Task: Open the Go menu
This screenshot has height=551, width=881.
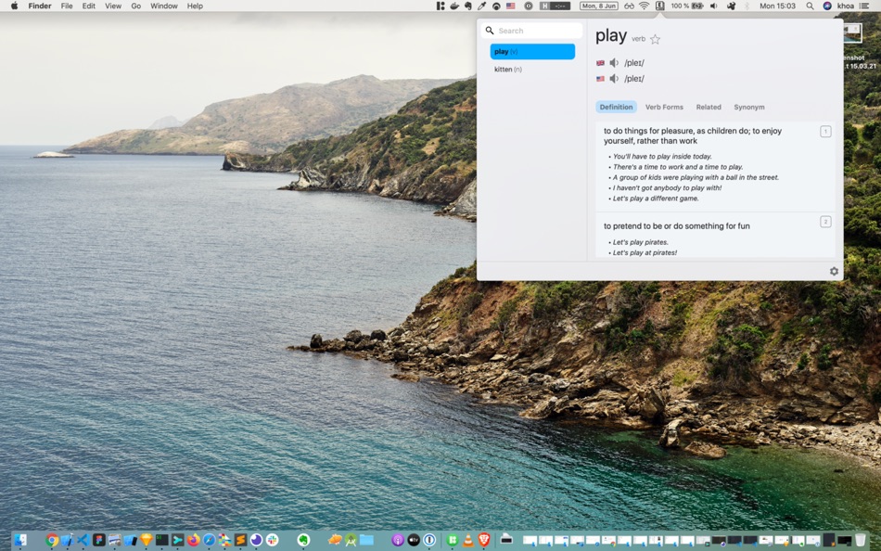Action: 136,6
